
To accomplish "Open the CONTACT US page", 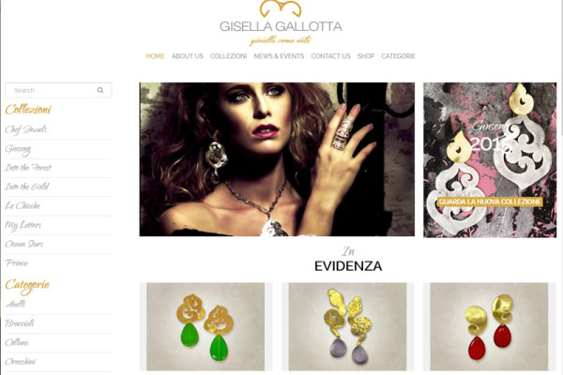I will point(330,56).
